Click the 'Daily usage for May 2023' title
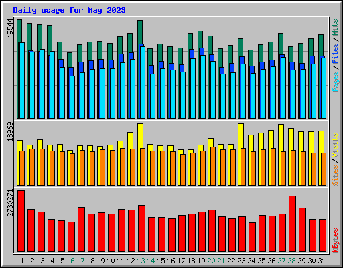 (69, 10)
